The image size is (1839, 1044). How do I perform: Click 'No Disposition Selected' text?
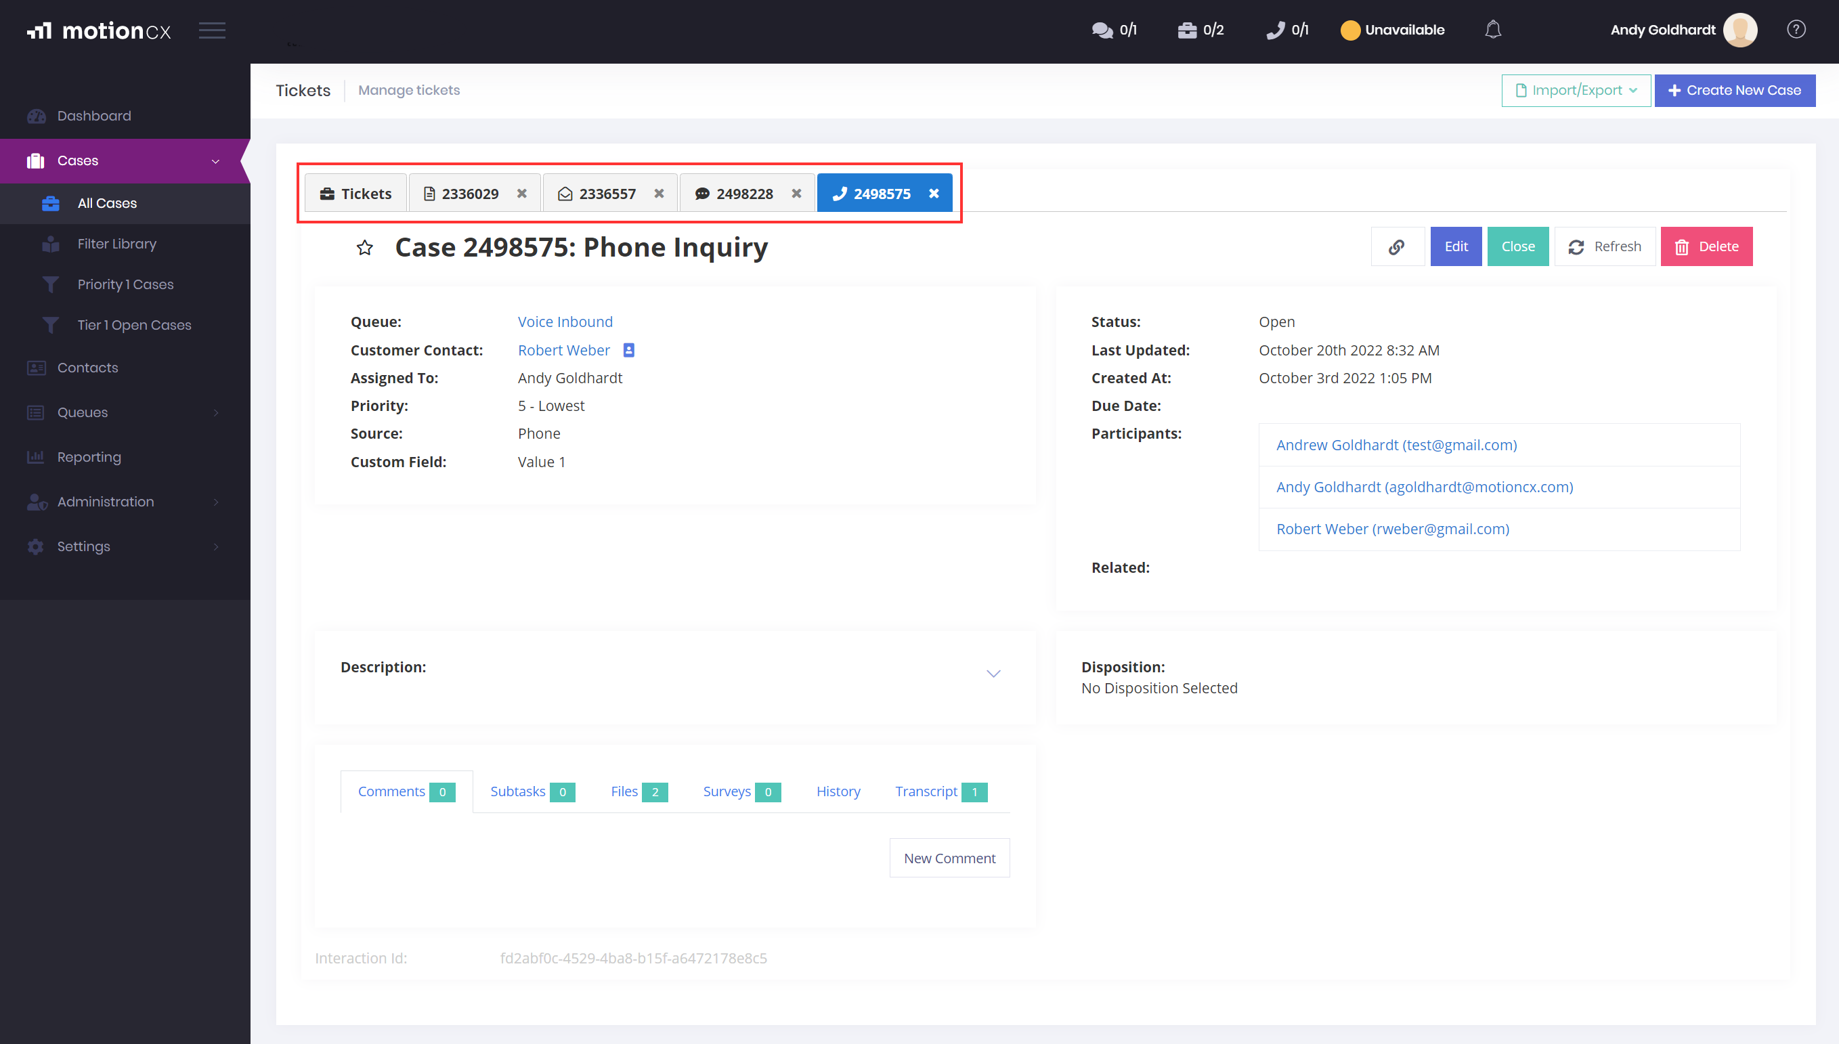(x=1159, y=689)
